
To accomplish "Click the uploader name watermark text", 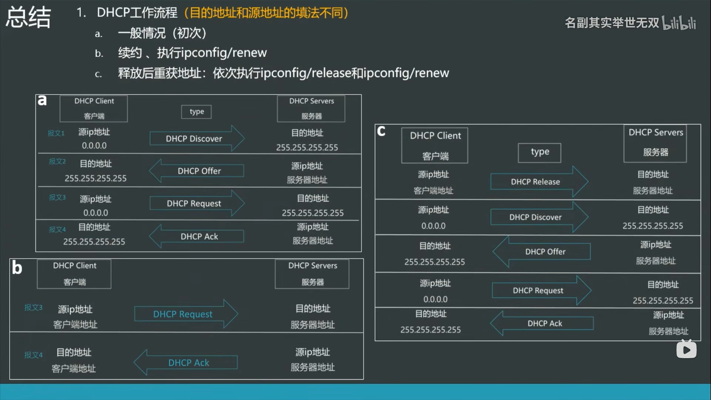I will (612, 23).
